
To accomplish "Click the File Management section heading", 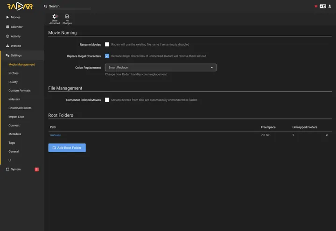I will coord(65,88).
